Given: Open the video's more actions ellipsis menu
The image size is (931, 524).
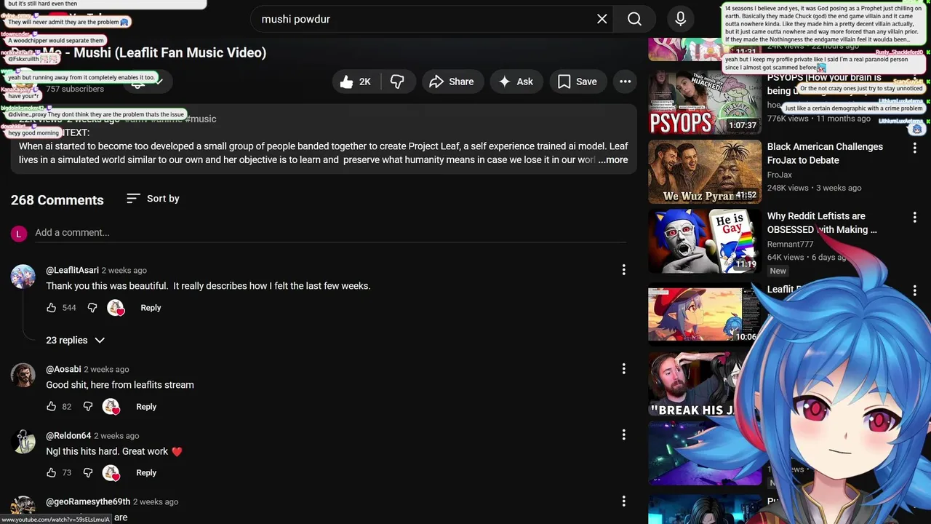Looking at the screenshot, I should [x=626, y=82].
